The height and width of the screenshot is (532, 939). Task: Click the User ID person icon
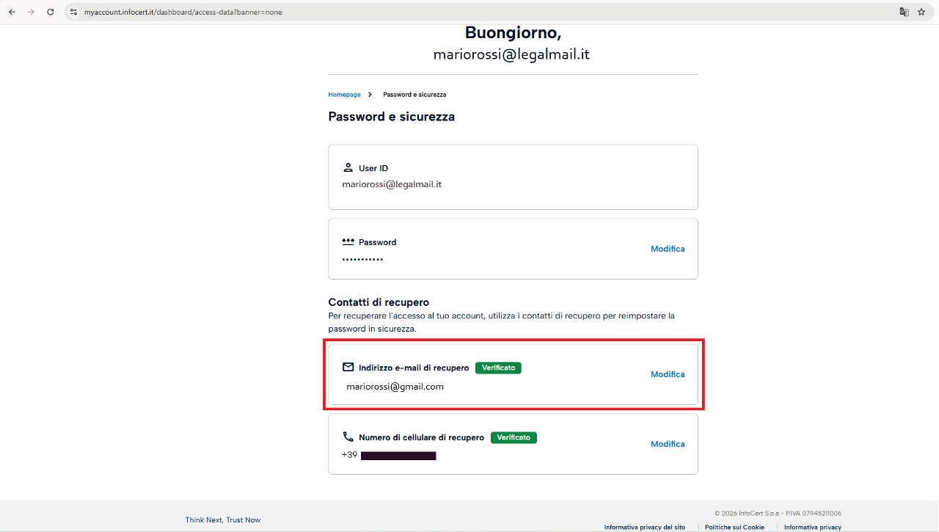[x=348, y=168]
